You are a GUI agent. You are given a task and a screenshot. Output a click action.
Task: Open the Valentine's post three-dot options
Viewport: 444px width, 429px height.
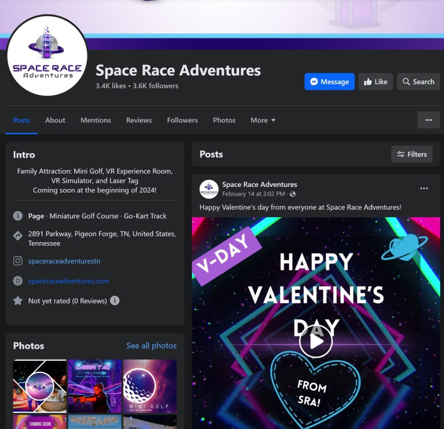pos(424,188)
